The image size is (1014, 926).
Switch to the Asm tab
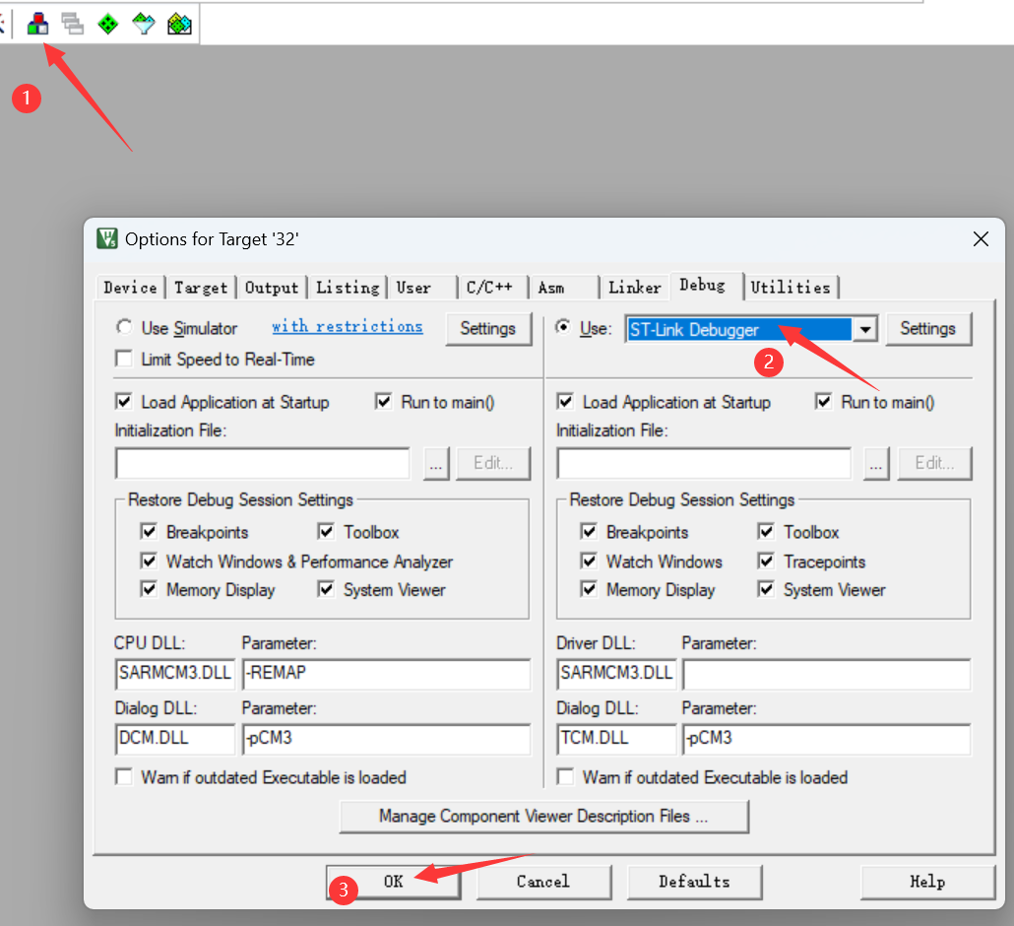[x=564, y=288]
